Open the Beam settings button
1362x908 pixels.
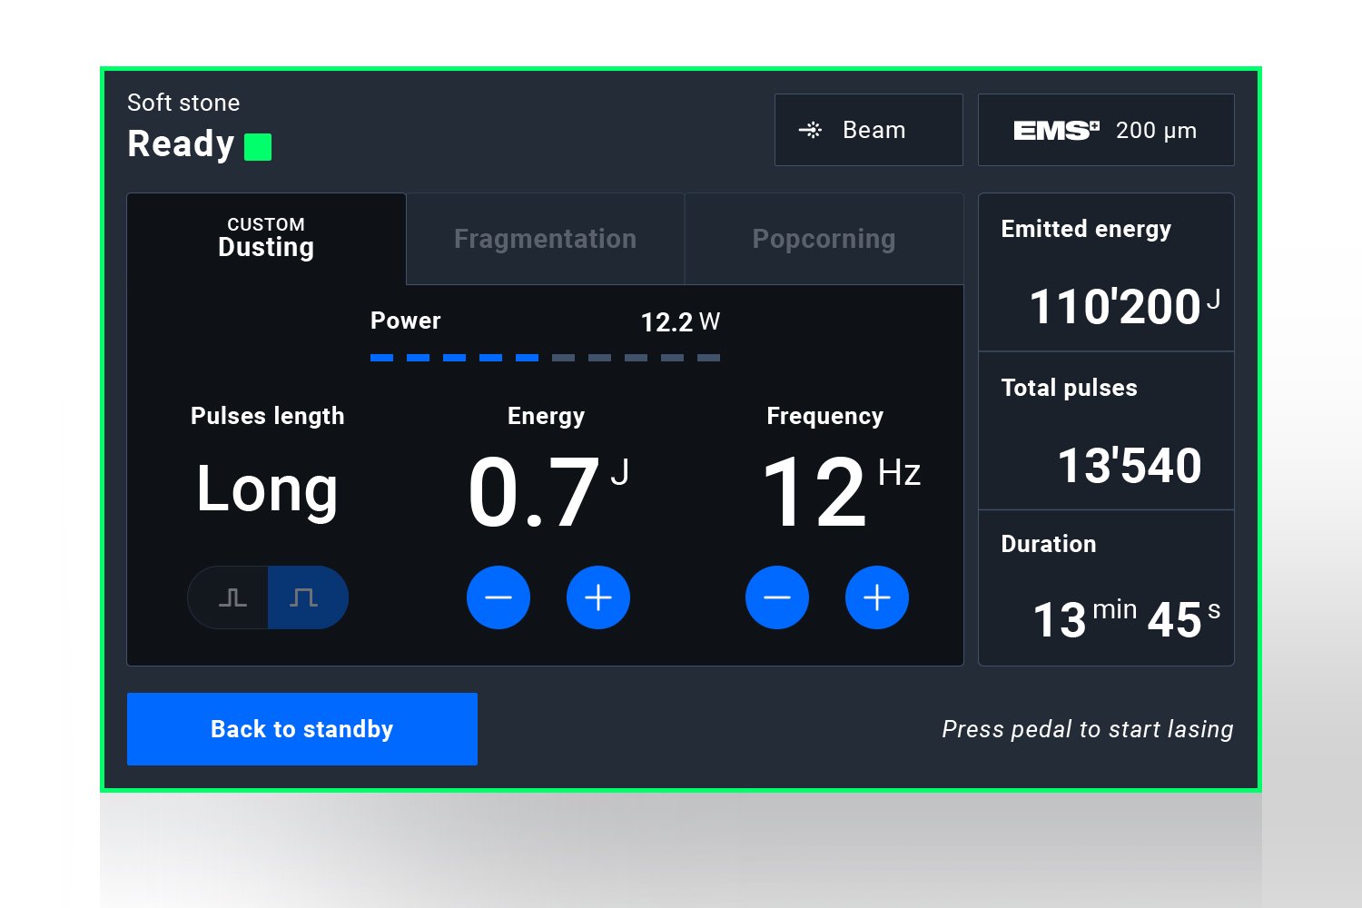click(x=869, y=130)
